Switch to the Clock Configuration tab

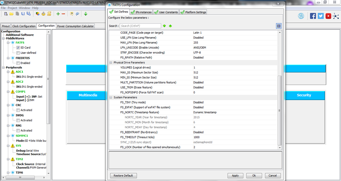point(24,26)
